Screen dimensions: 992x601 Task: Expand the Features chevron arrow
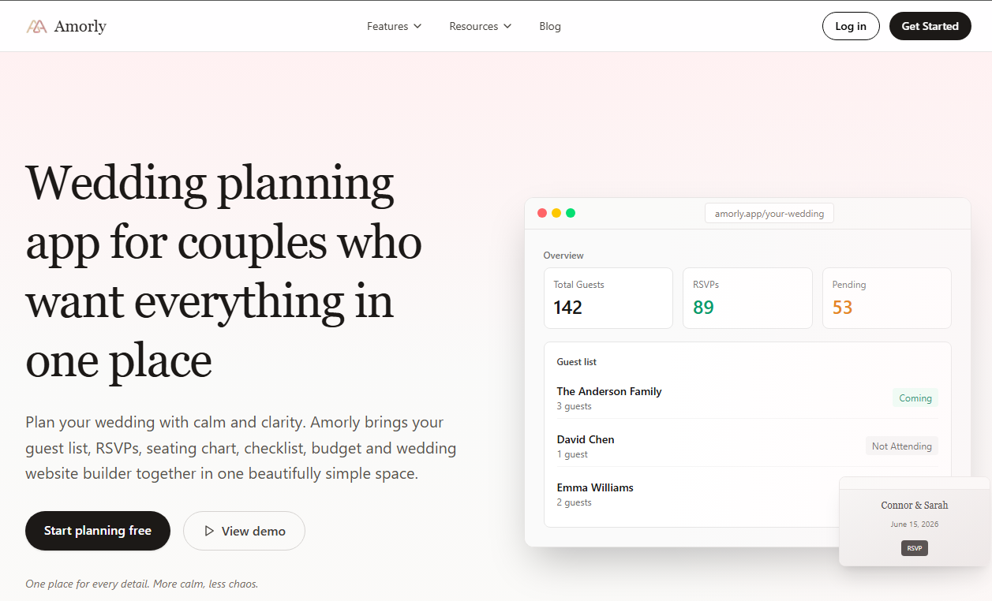point(417,26)
